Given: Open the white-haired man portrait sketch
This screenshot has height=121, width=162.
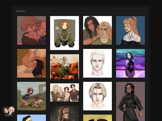Looking at the screenshot, I should pyautogui.click(x=97, y=63).
